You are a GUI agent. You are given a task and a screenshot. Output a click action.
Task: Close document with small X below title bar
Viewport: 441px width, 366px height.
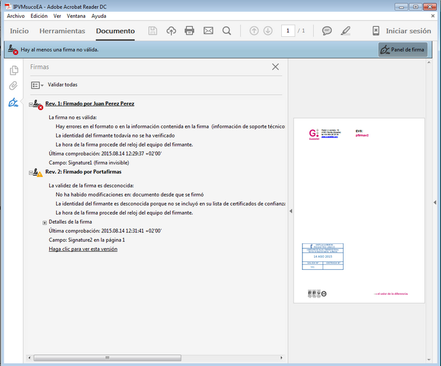pyautogui.click(x=433, y=16)
